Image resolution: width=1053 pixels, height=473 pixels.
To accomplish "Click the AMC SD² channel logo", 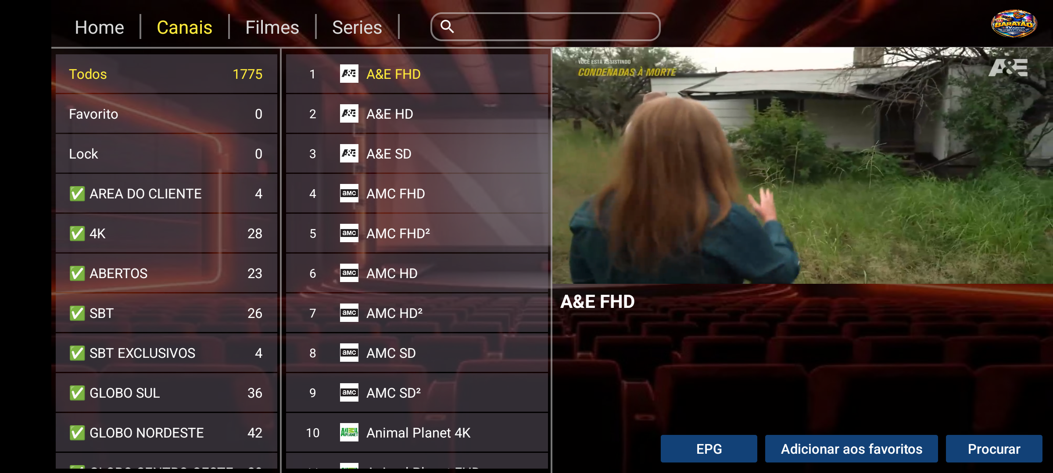I will click(x=349, y=393).
